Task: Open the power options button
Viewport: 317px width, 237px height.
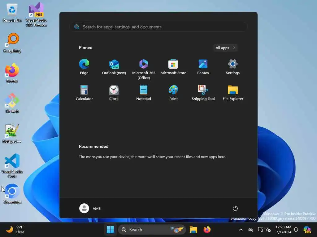Action: tap(235, 208)
